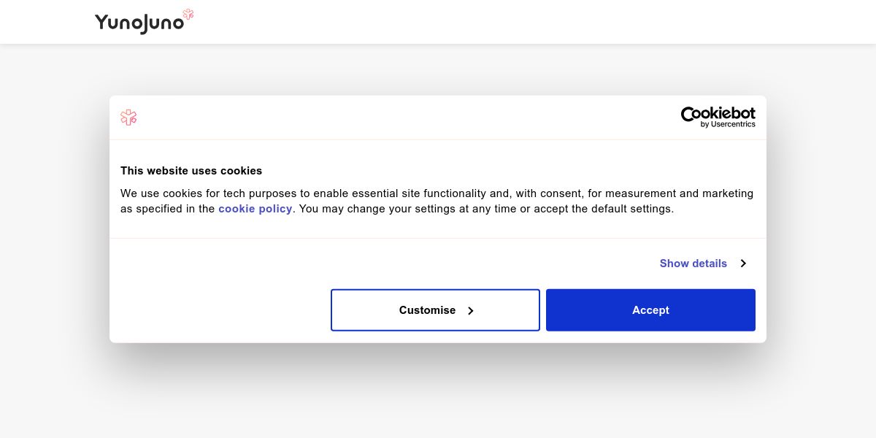This screenshot has width=876, height=438.
Task: Click empty dialog space left of Show details
Action: click(365, 264)
